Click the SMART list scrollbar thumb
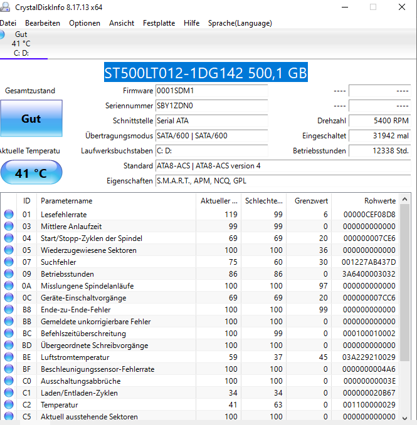The height and width of the screenshot is (425, 417). (405, 283)
